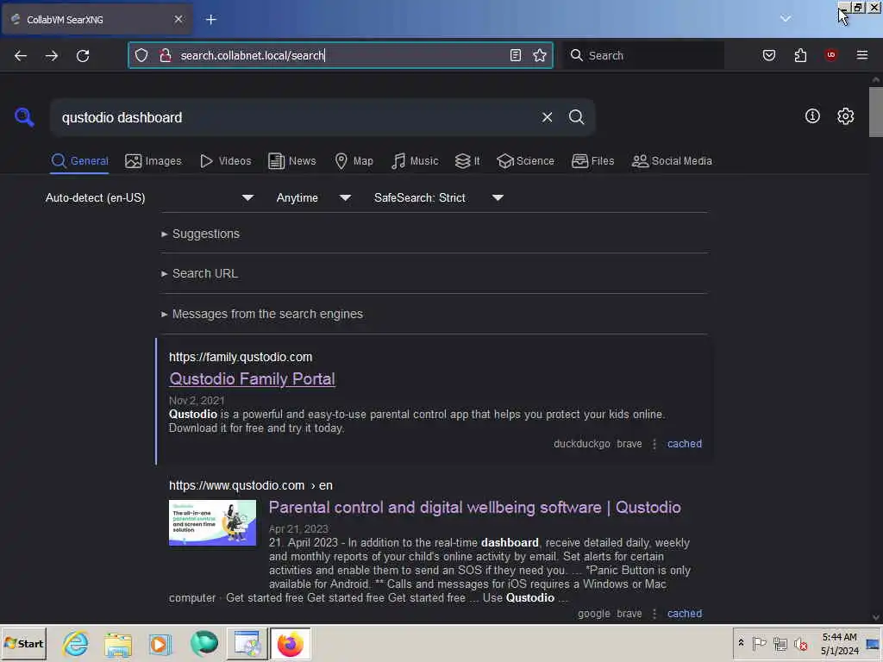This screenshot has width=883, height=662.
Task: Go forward one page
Action: coord(52,56)
